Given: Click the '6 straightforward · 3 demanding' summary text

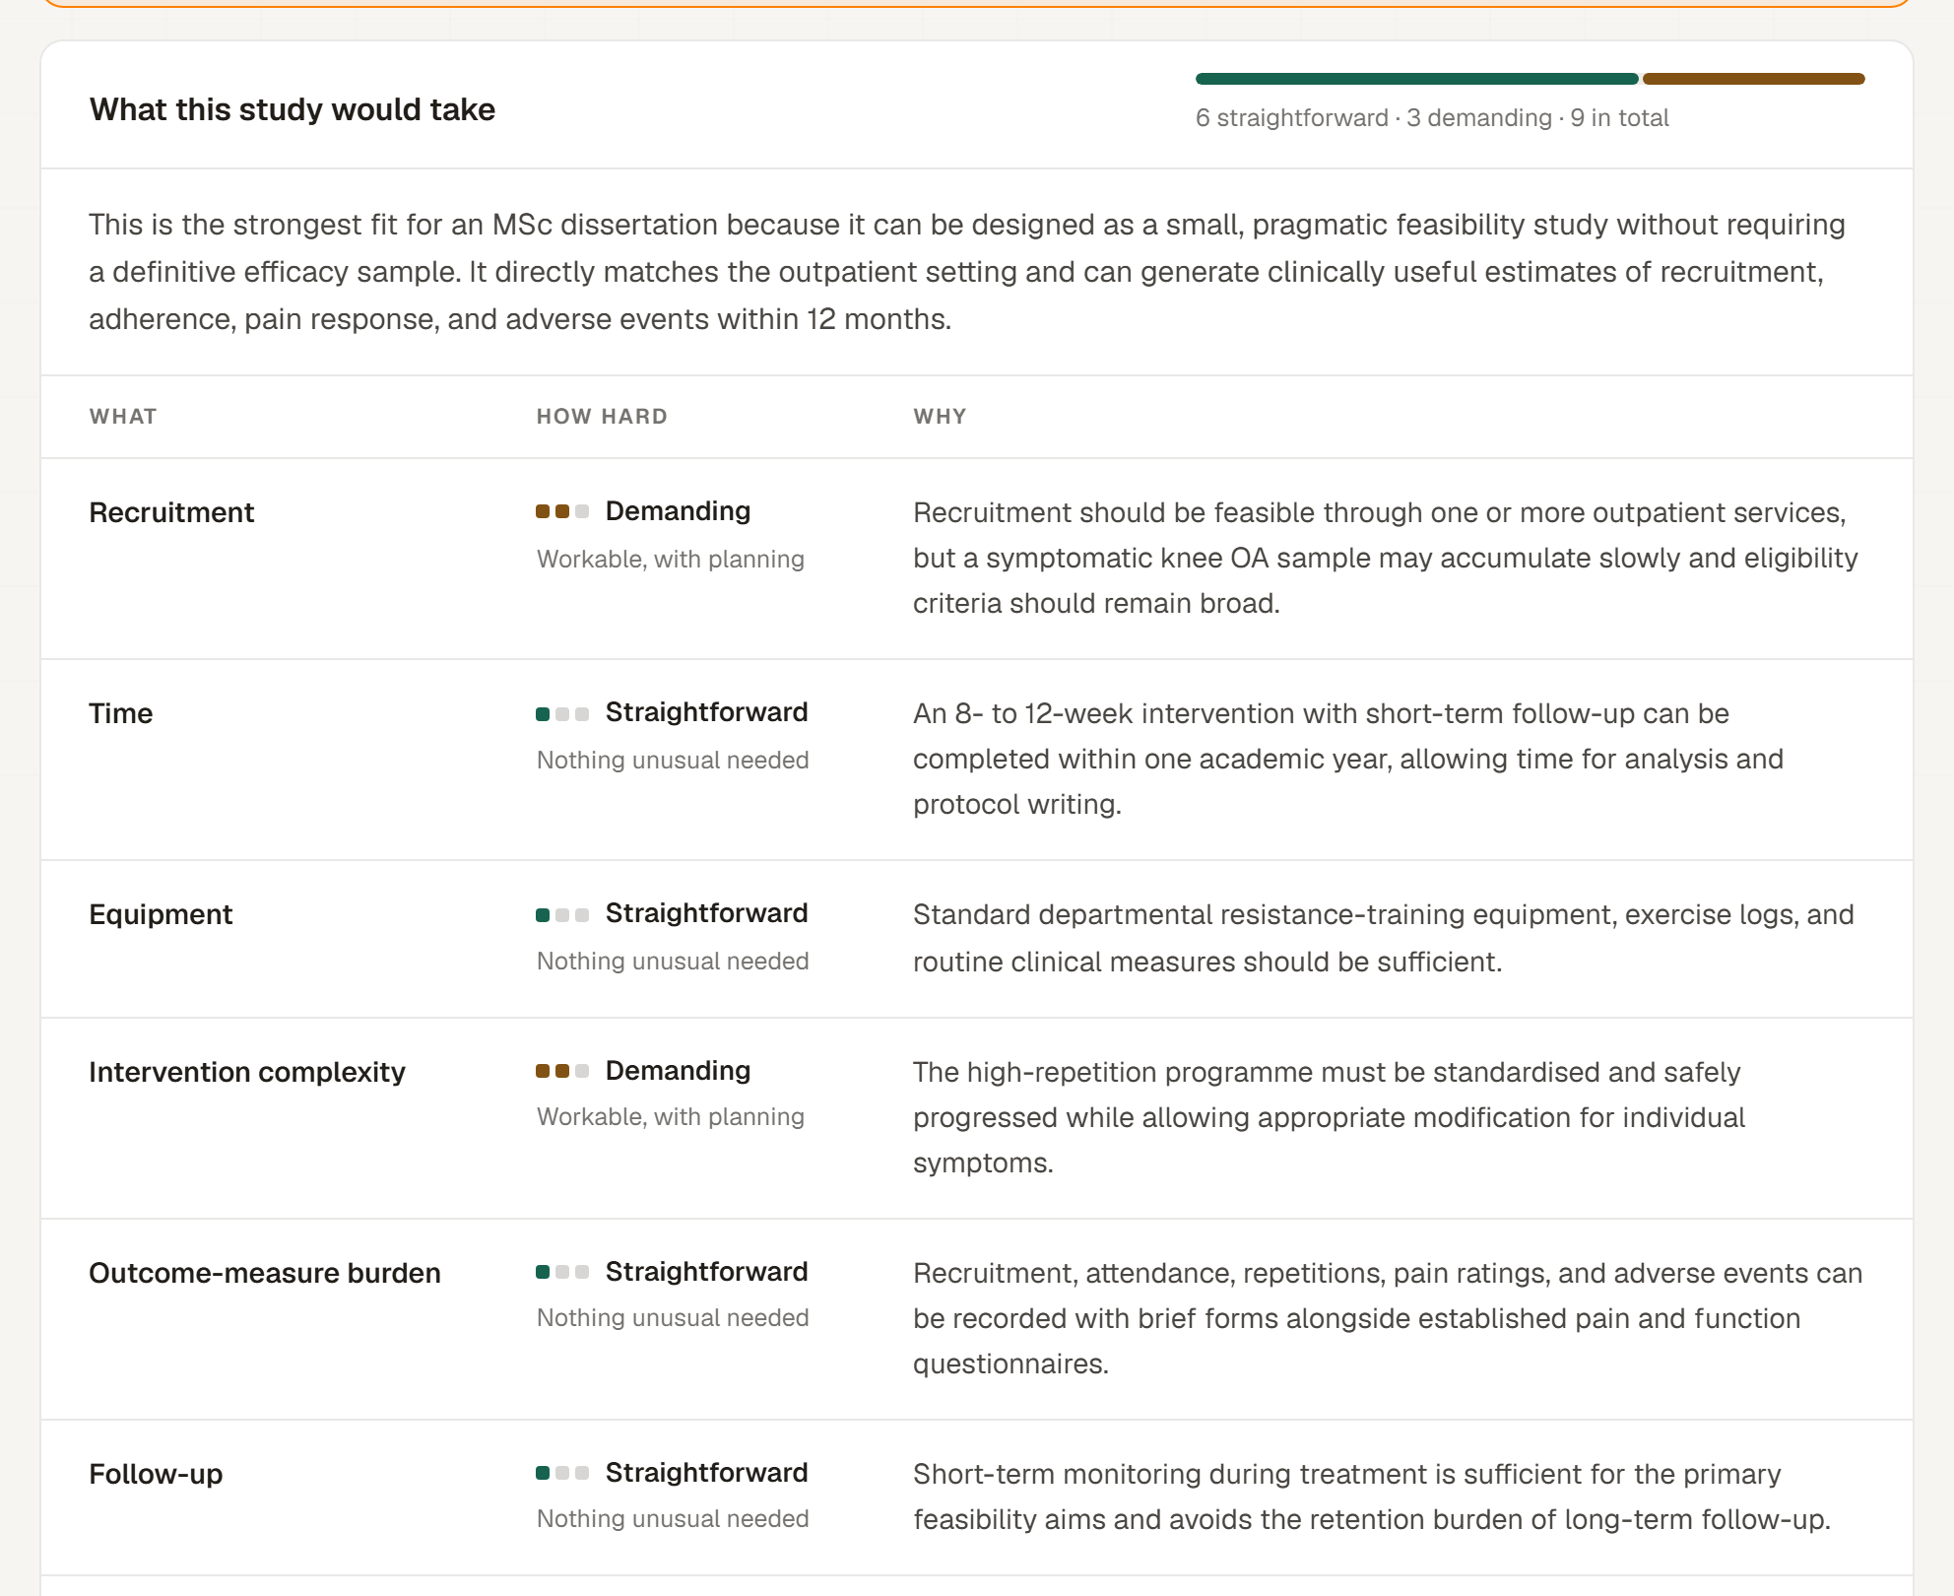Looking at the screenshot, I should 1432,118.
